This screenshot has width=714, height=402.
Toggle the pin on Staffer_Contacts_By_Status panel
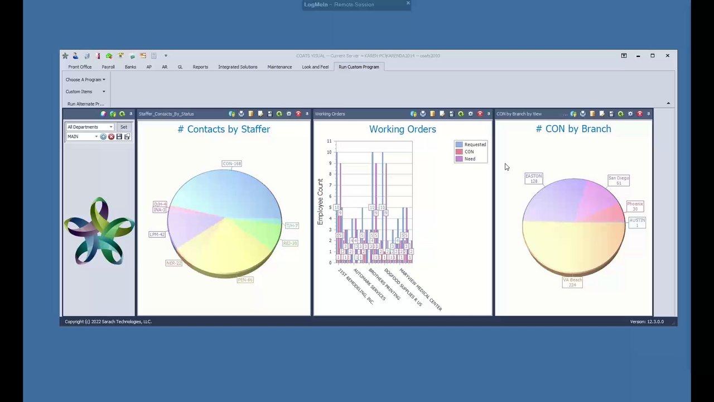coord(307,114)
